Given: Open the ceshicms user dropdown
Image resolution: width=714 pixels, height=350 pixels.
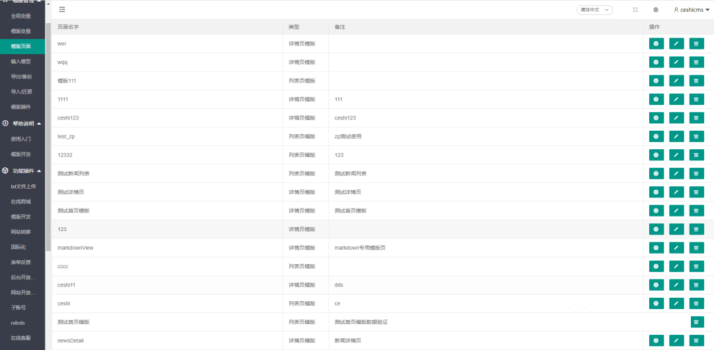Looking at the screenshot, I should tap(690, 10).
